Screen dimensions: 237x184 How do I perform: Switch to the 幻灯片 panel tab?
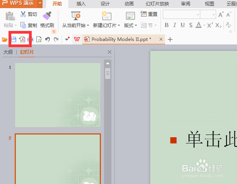[27, 52]
